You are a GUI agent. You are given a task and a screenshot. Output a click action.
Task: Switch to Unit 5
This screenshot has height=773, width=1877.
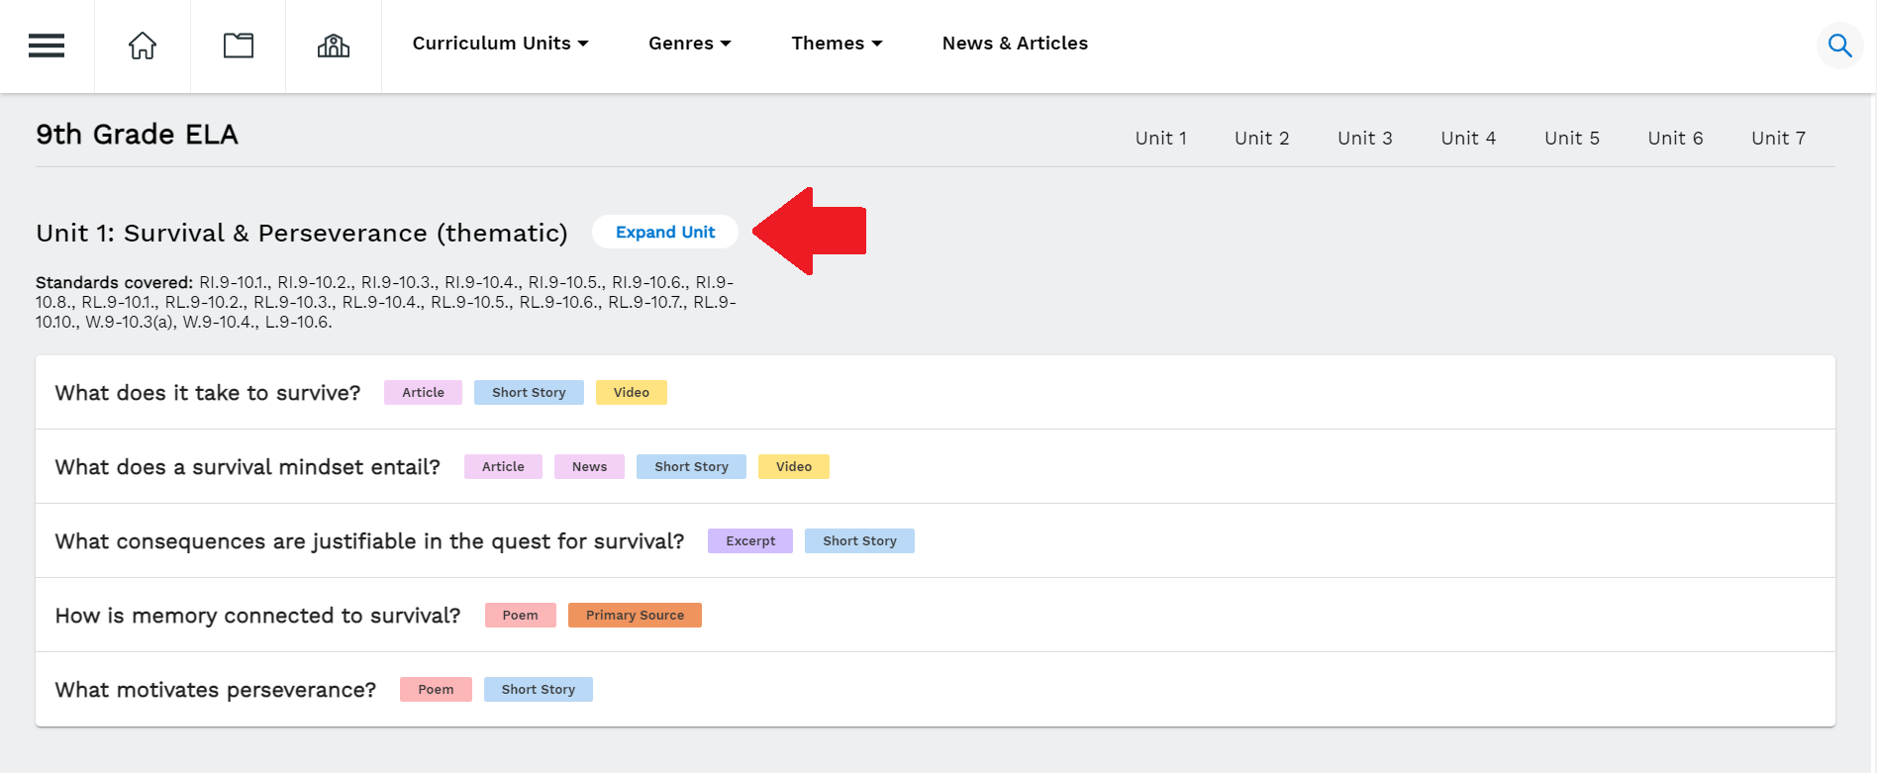(x=1571, y=139)
